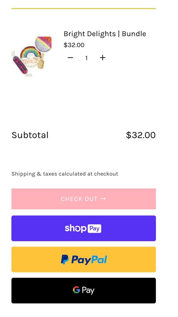
Task: Click the Google G logo icon
Action: 76,290
